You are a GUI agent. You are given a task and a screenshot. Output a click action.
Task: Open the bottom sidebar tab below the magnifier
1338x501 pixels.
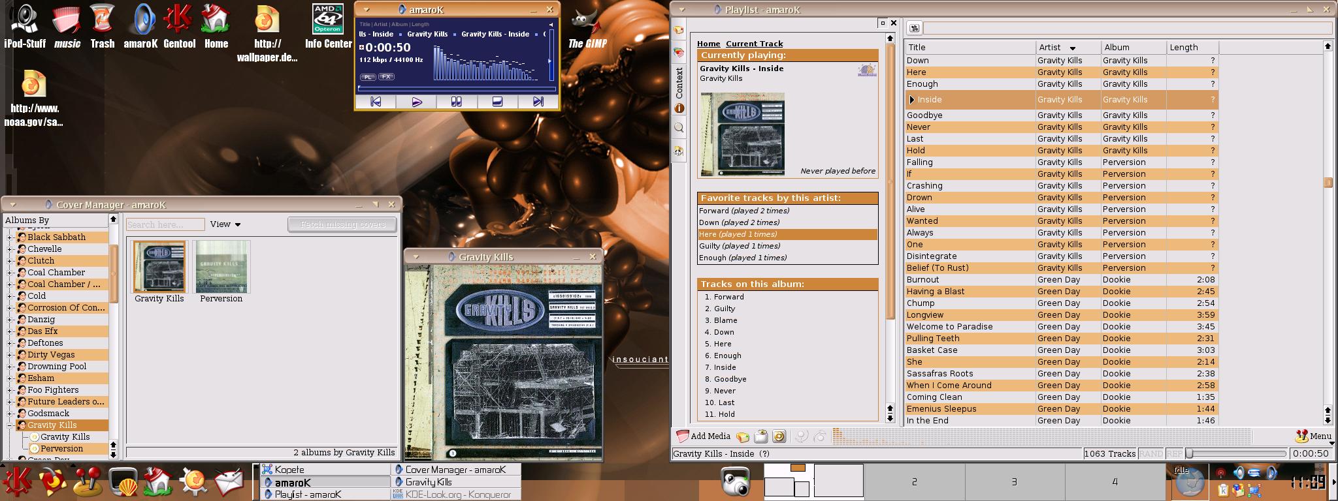click(x=679, y=151)
